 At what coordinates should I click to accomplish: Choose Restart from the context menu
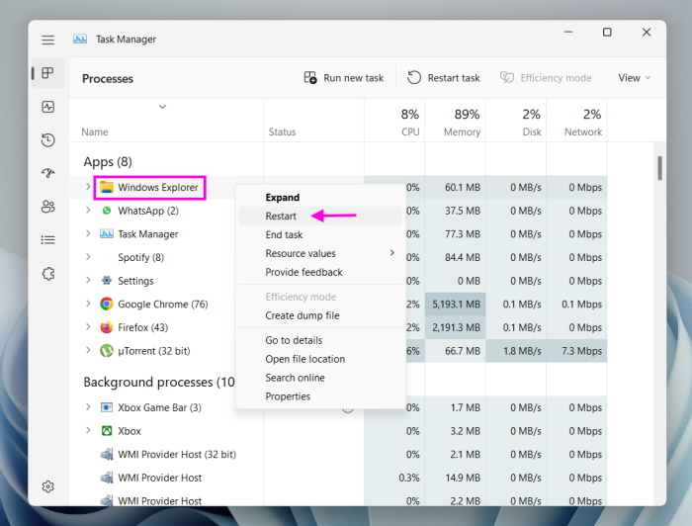click(x=281, y=217)
